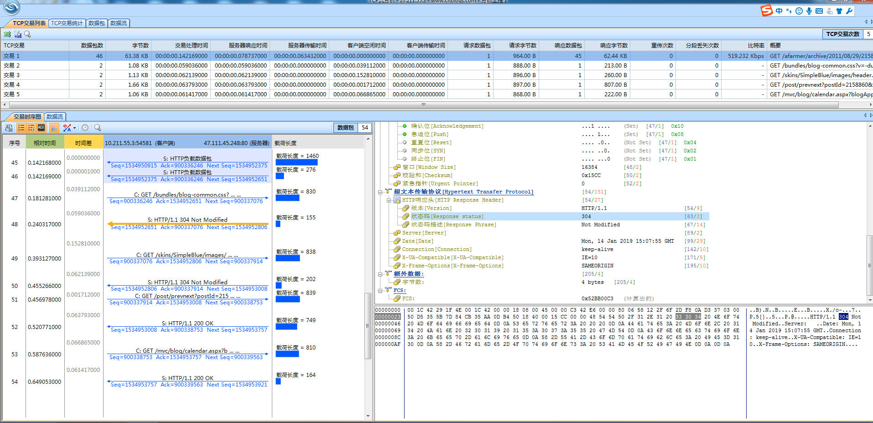
Task: Select the Window Size tree row
Action: pos(517,167)
